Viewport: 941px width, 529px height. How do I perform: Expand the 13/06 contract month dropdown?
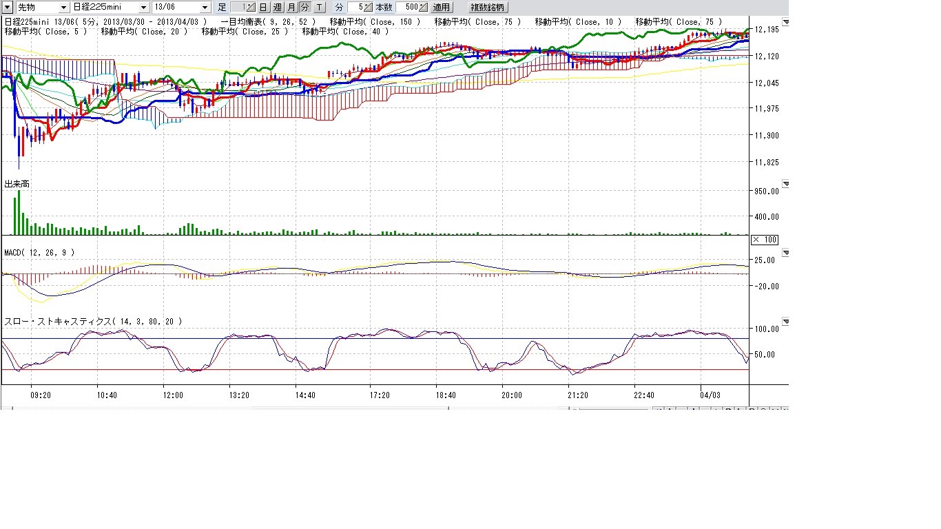(x=205, y=7)
